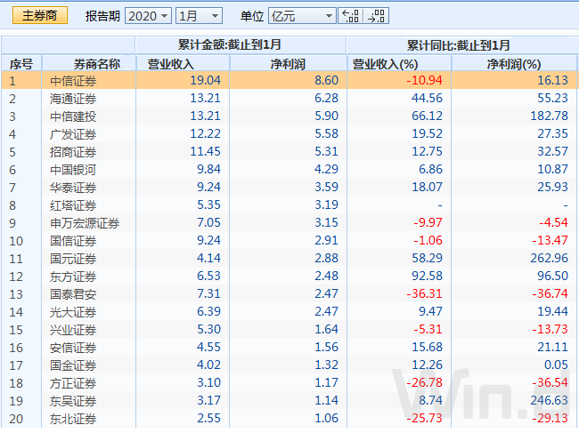Sort by 净利润(%) column header
Screen dimensions: 579x433
coord(514,64)
